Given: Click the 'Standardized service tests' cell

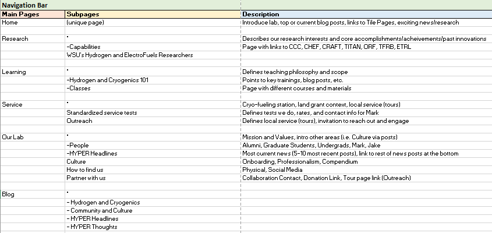Looking at the screenshot, I should pyautogui.click(x=101, y=112).
